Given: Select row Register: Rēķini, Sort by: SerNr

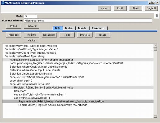Looking at the screenshot, I should (x=78, y=88).
